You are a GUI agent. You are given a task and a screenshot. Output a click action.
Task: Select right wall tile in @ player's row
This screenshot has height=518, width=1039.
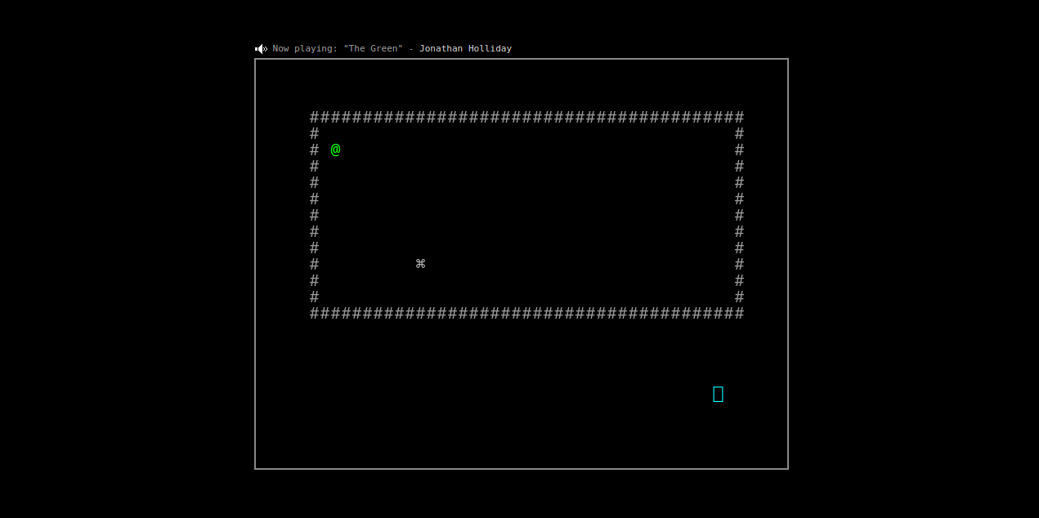click(739, 150)
